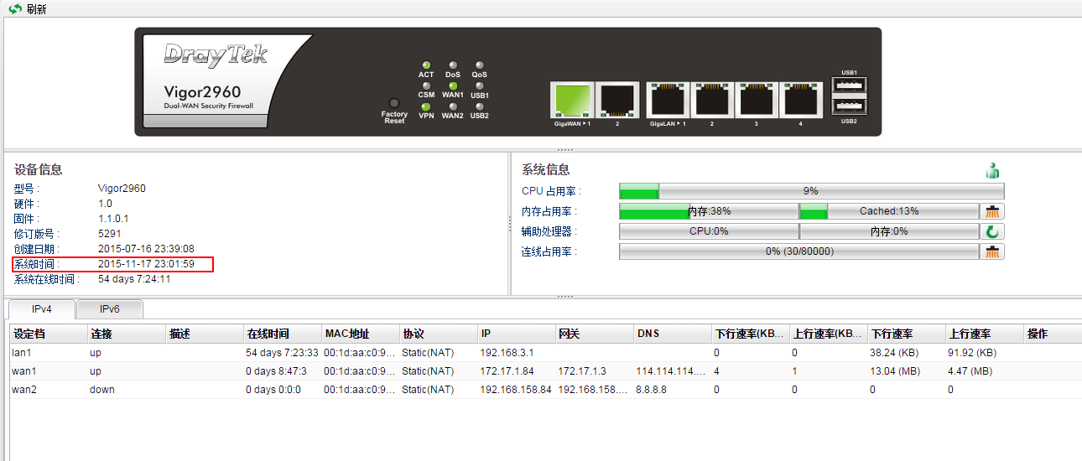This screenshot has width=1082, height=461.
Task: Click the ACT LED indicator
Action: point(426,65)
